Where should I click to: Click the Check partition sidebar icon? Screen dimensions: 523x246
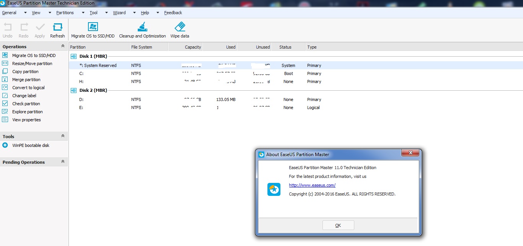[x=5, y=104]
